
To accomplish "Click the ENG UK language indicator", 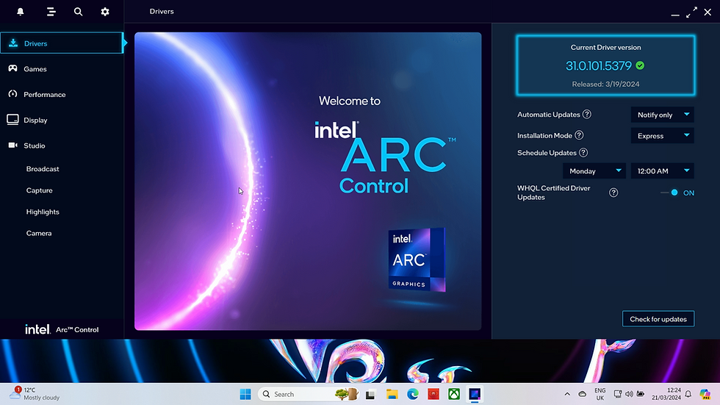I will 600,394.
